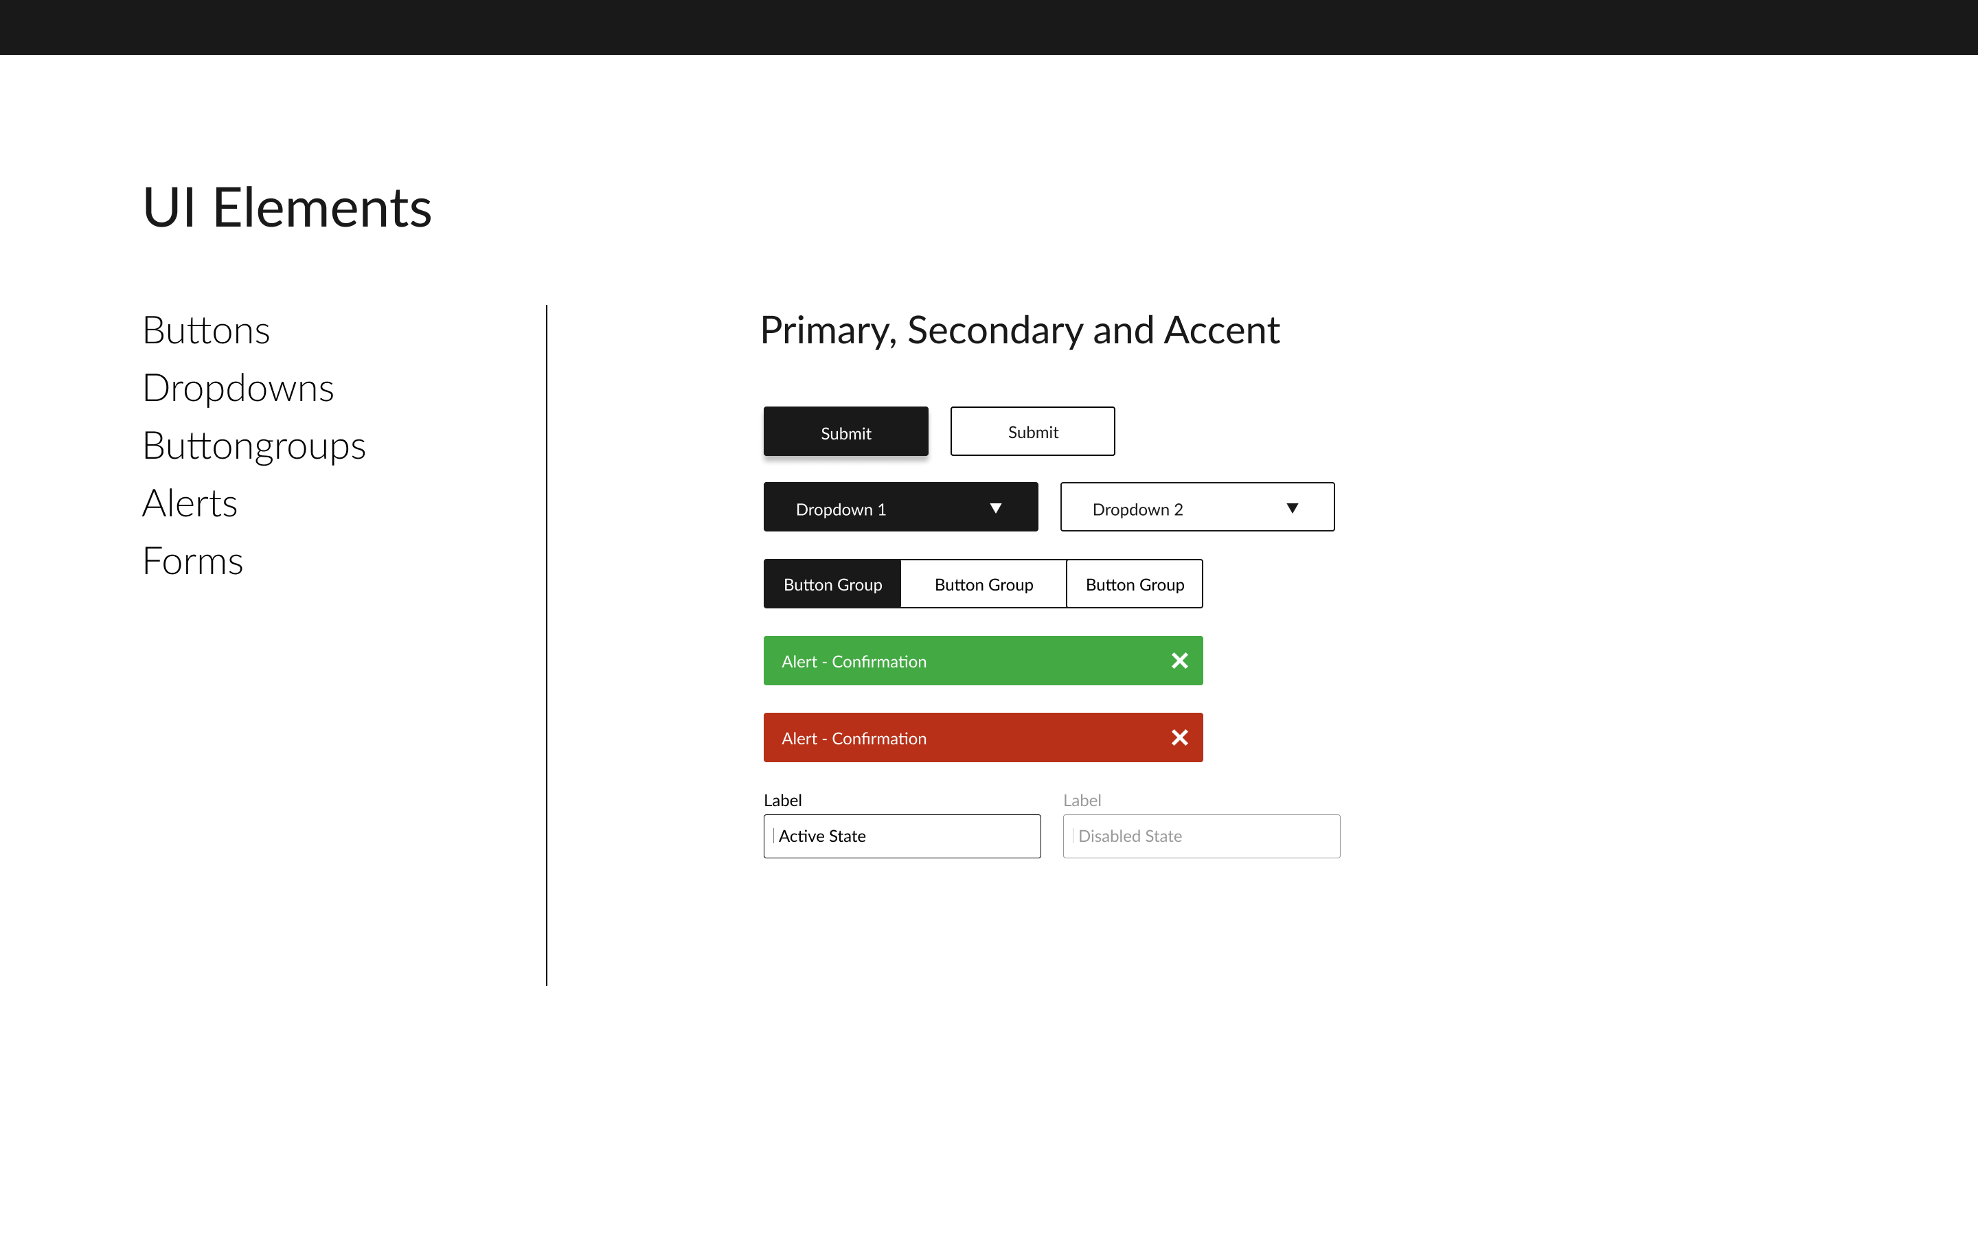The height and width of the screenshot is (1236, 1978).
Task: Click the arrow icon on Dropdown 1
Action: (996, 508)
